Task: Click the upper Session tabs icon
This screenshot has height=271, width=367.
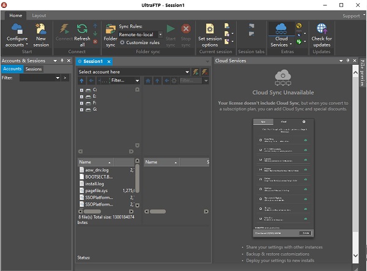Action: click(x=251, y=26)
